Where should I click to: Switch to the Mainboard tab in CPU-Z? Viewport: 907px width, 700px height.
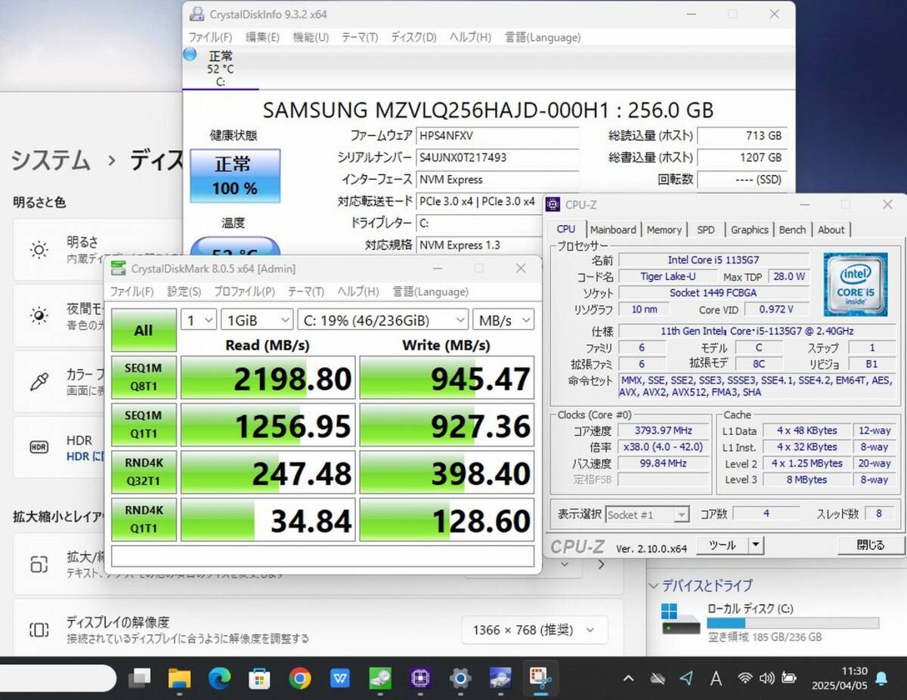[613, 230]
